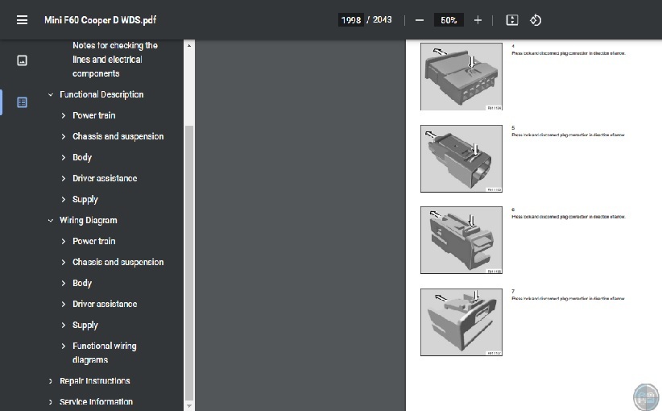The image size is (662, 411).
Task: Click the outline scrollbar up arrow
Action: click(x=189, y=45)
